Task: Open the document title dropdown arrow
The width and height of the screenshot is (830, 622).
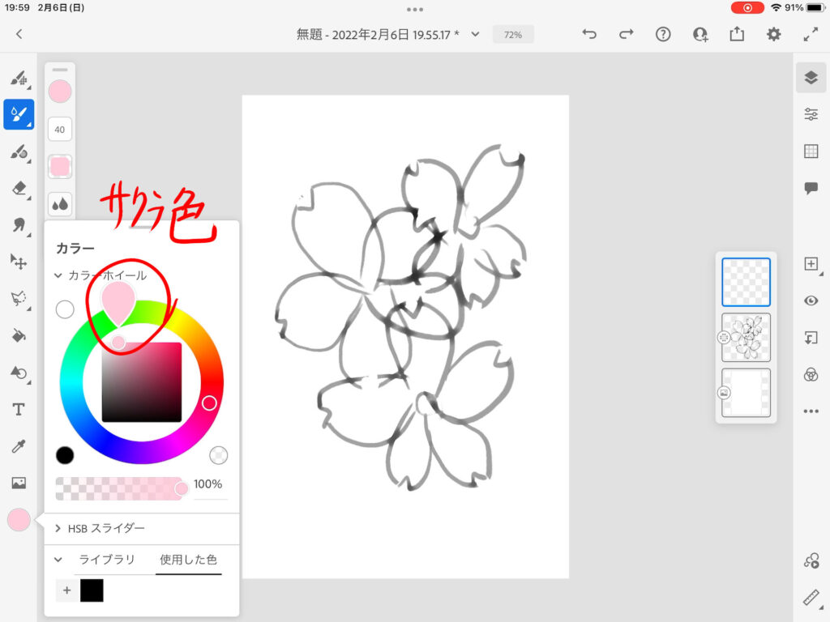Action: tap(475, 34)
